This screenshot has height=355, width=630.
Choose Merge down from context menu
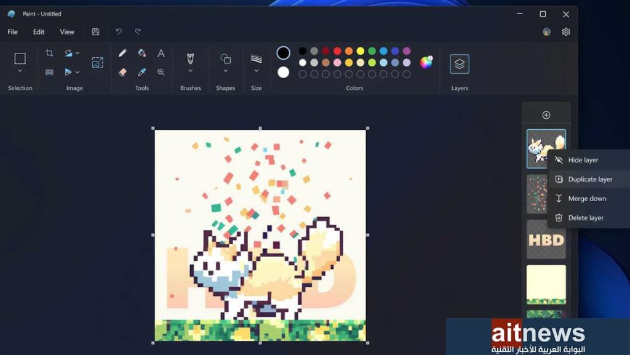589,198
